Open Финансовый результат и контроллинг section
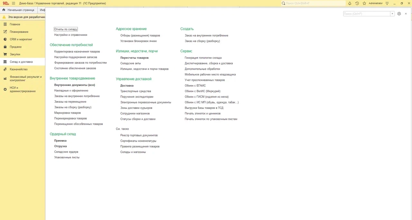412x220 pixels. [23, 79]
